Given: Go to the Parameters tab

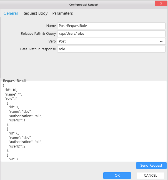Looking at the screenshot, I should pyautogui.click(x=62, y=13).
